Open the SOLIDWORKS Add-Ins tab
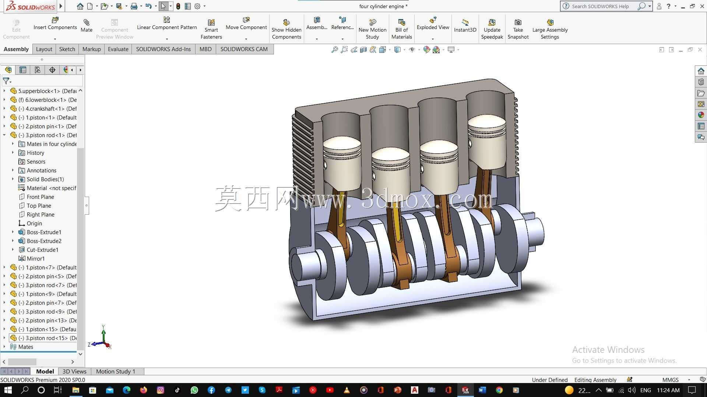 click(x=163, y=49)
